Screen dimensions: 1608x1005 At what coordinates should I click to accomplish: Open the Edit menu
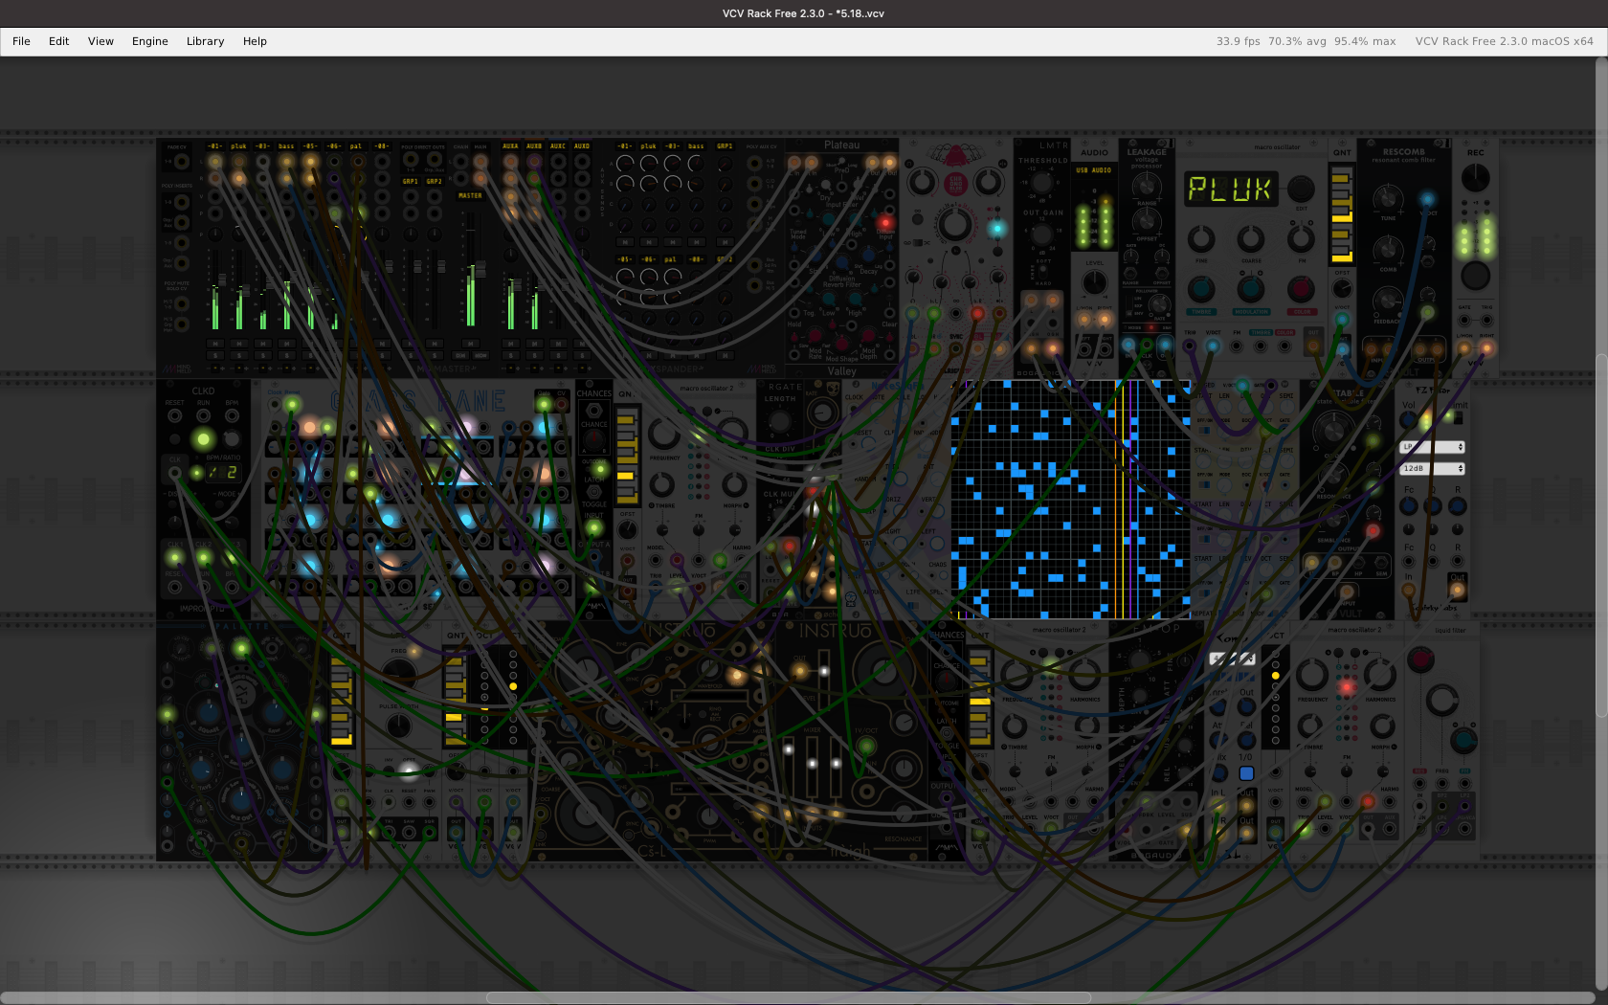pos(59,41)
